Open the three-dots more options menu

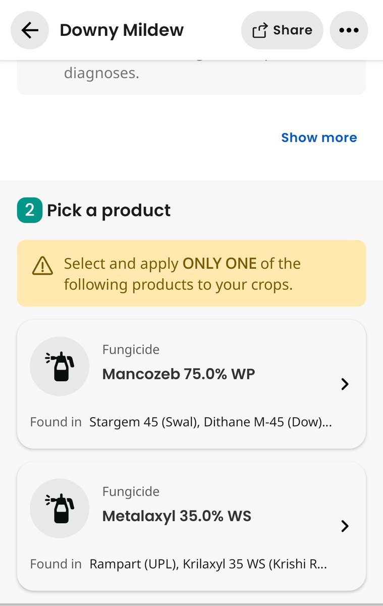[x=349, y=30]
